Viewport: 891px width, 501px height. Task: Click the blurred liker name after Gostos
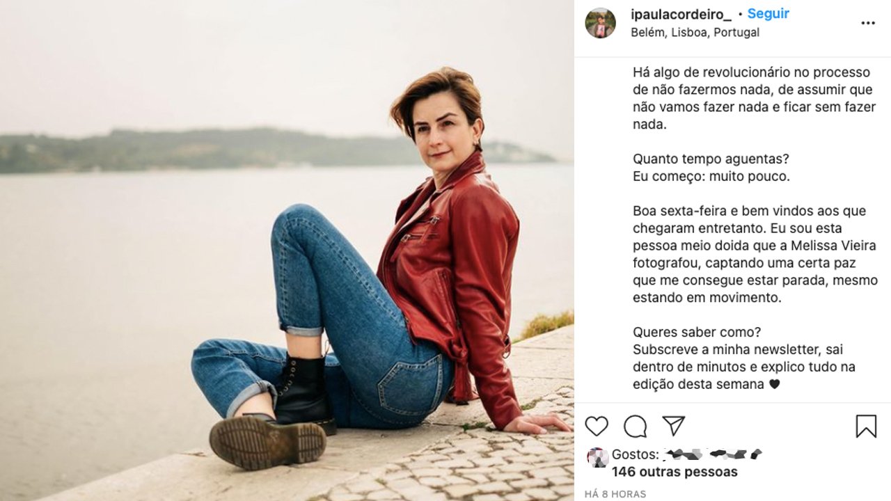tap(713, 454)
